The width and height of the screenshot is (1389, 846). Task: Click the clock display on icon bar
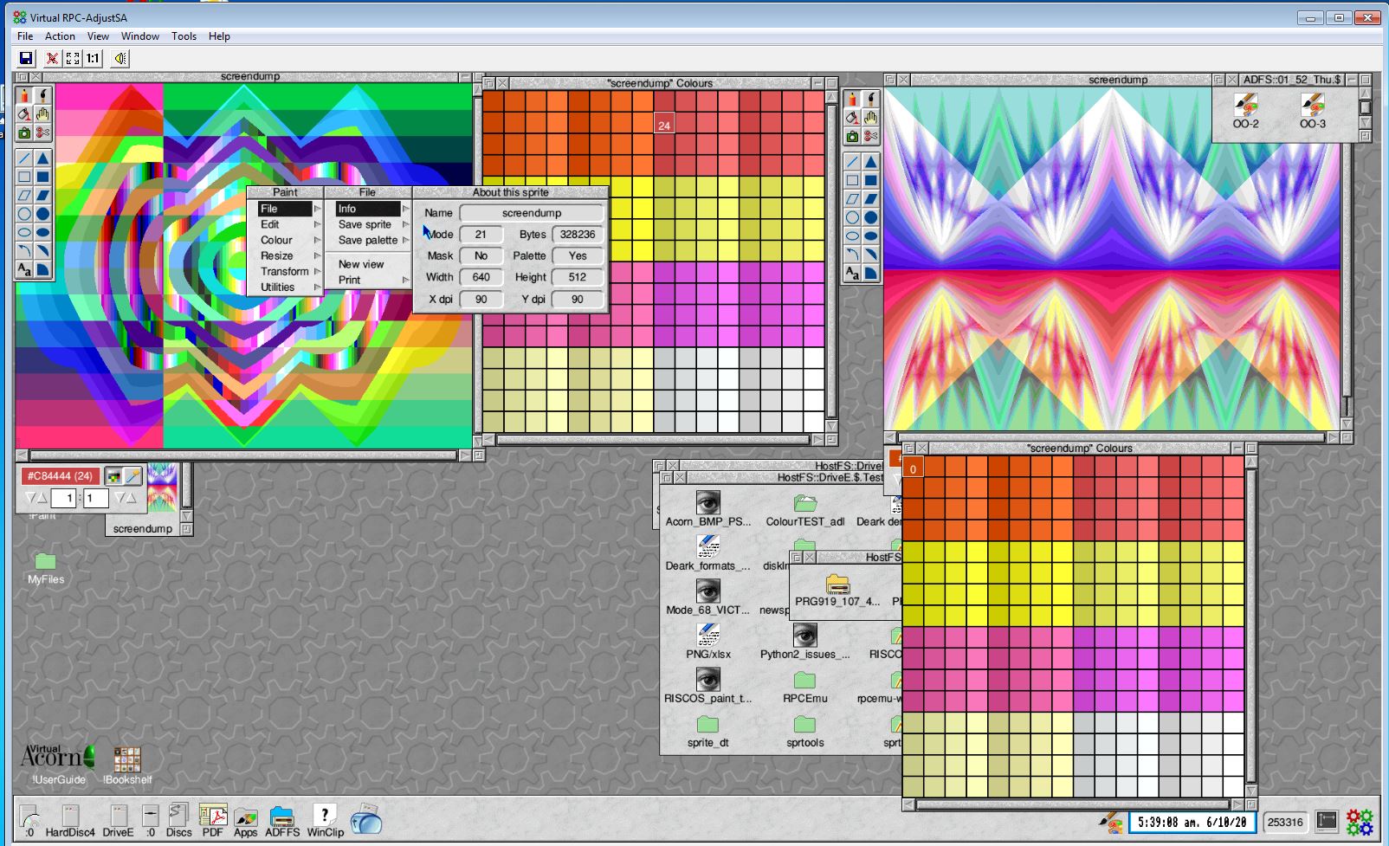coord(1193,822)
